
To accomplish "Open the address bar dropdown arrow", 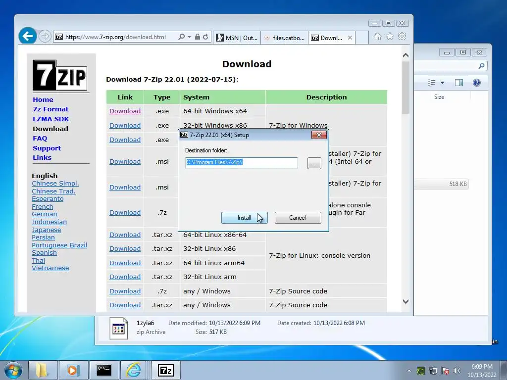I will pos(189,37).
